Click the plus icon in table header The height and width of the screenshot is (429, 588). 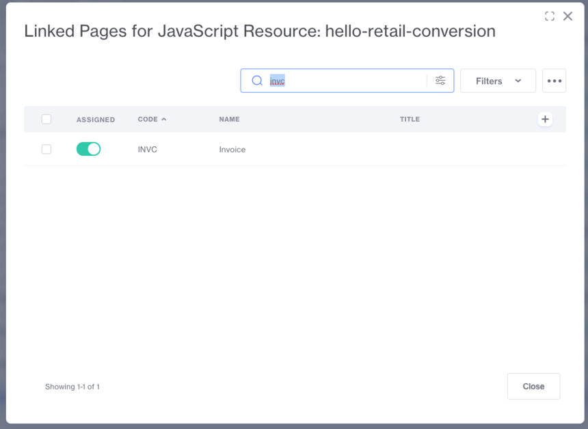tap(545, 120)
